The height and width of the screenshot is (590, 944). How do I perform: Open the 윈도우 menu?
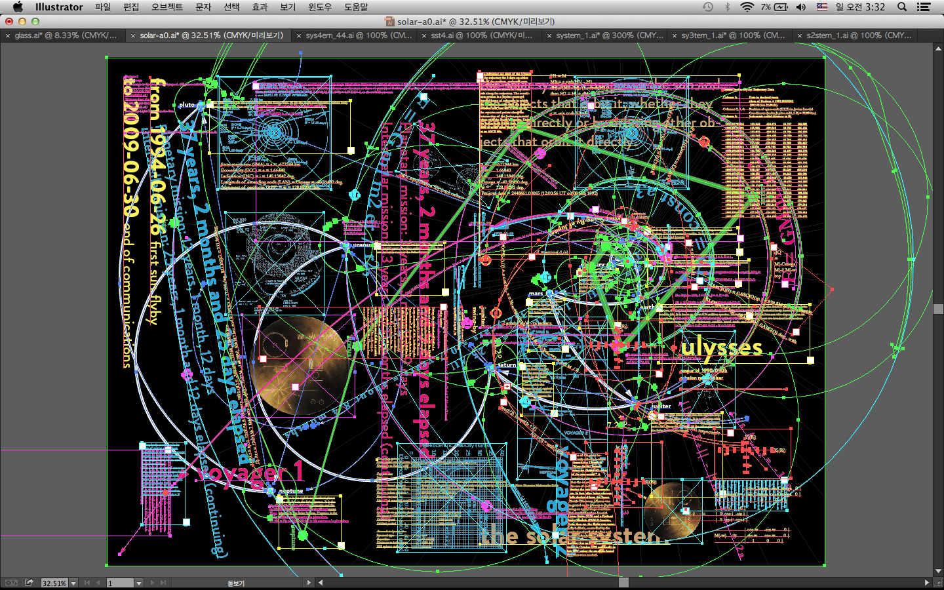320,7
